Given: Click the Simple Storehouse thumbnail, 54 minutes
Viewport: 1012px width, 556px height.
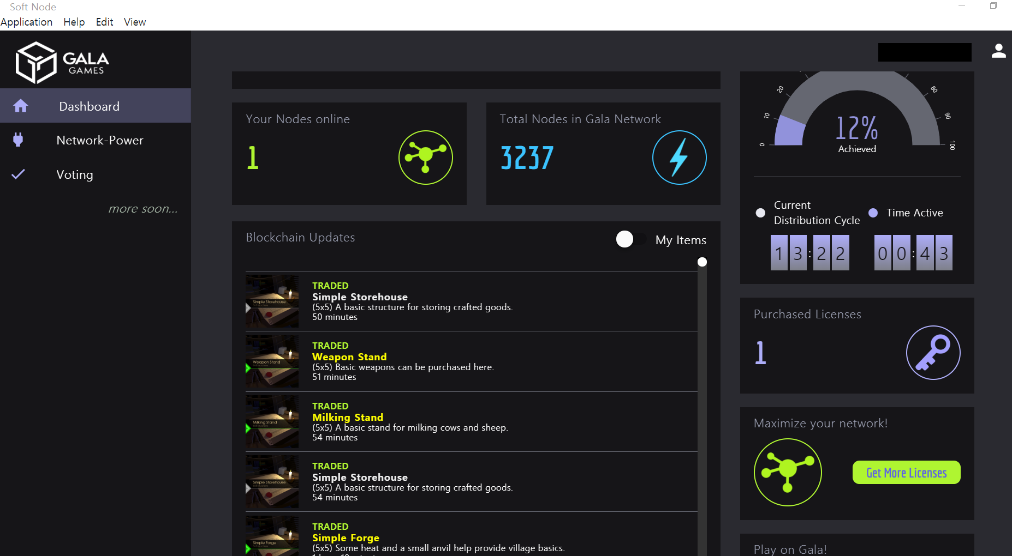Looking at the screenshot, I should pos(272,482).
